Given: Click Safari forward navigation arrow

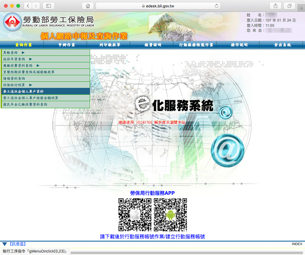Looking at the screenshot, I should (x=36, y=6).
